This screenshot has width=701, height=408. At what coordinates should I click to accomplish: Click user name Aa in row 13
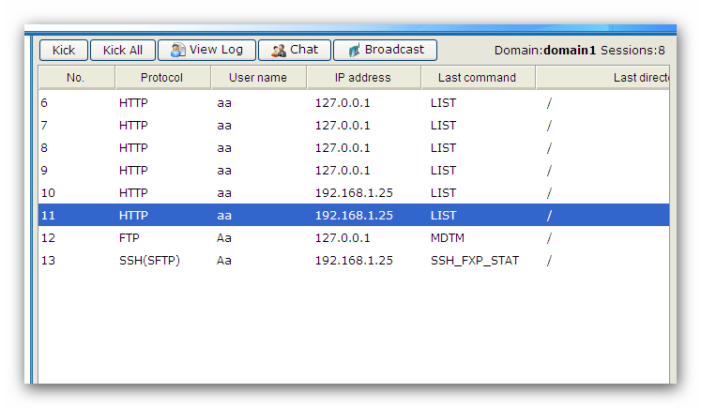click(x=224, y=261)
